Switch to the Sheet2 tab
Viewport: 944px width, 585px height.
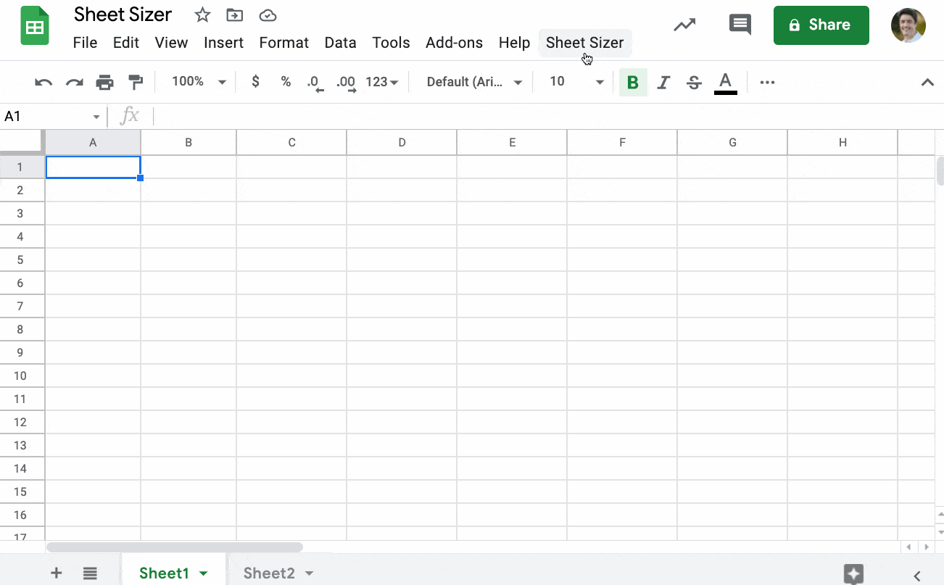tap(269, 573)
